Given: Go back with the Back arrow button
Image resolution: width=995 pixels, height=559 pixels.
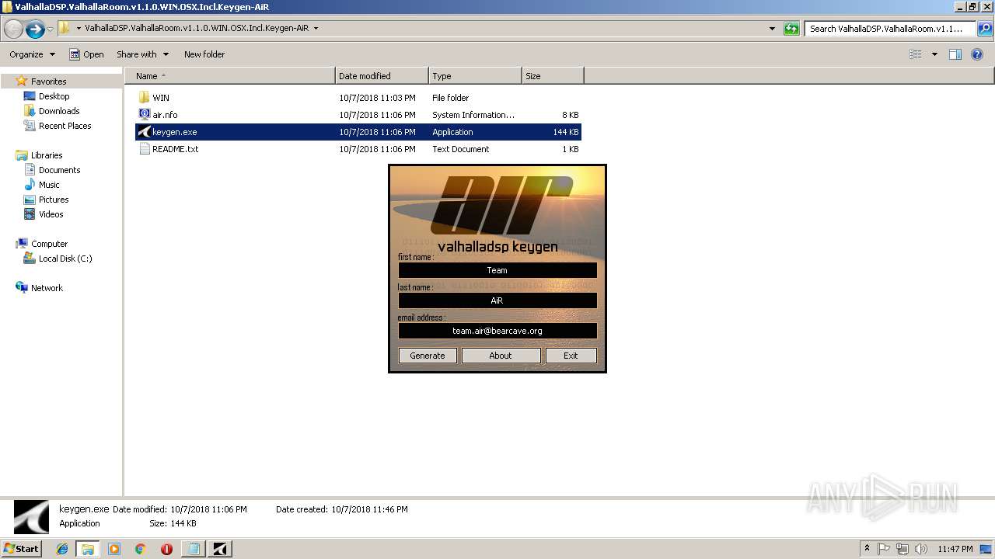Looking at the screenshot, I should [x=13, y=29].
